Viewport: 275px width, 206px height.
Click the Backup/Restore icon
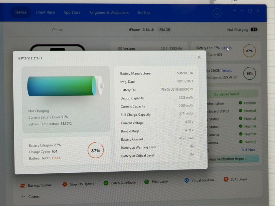point(23,185)
